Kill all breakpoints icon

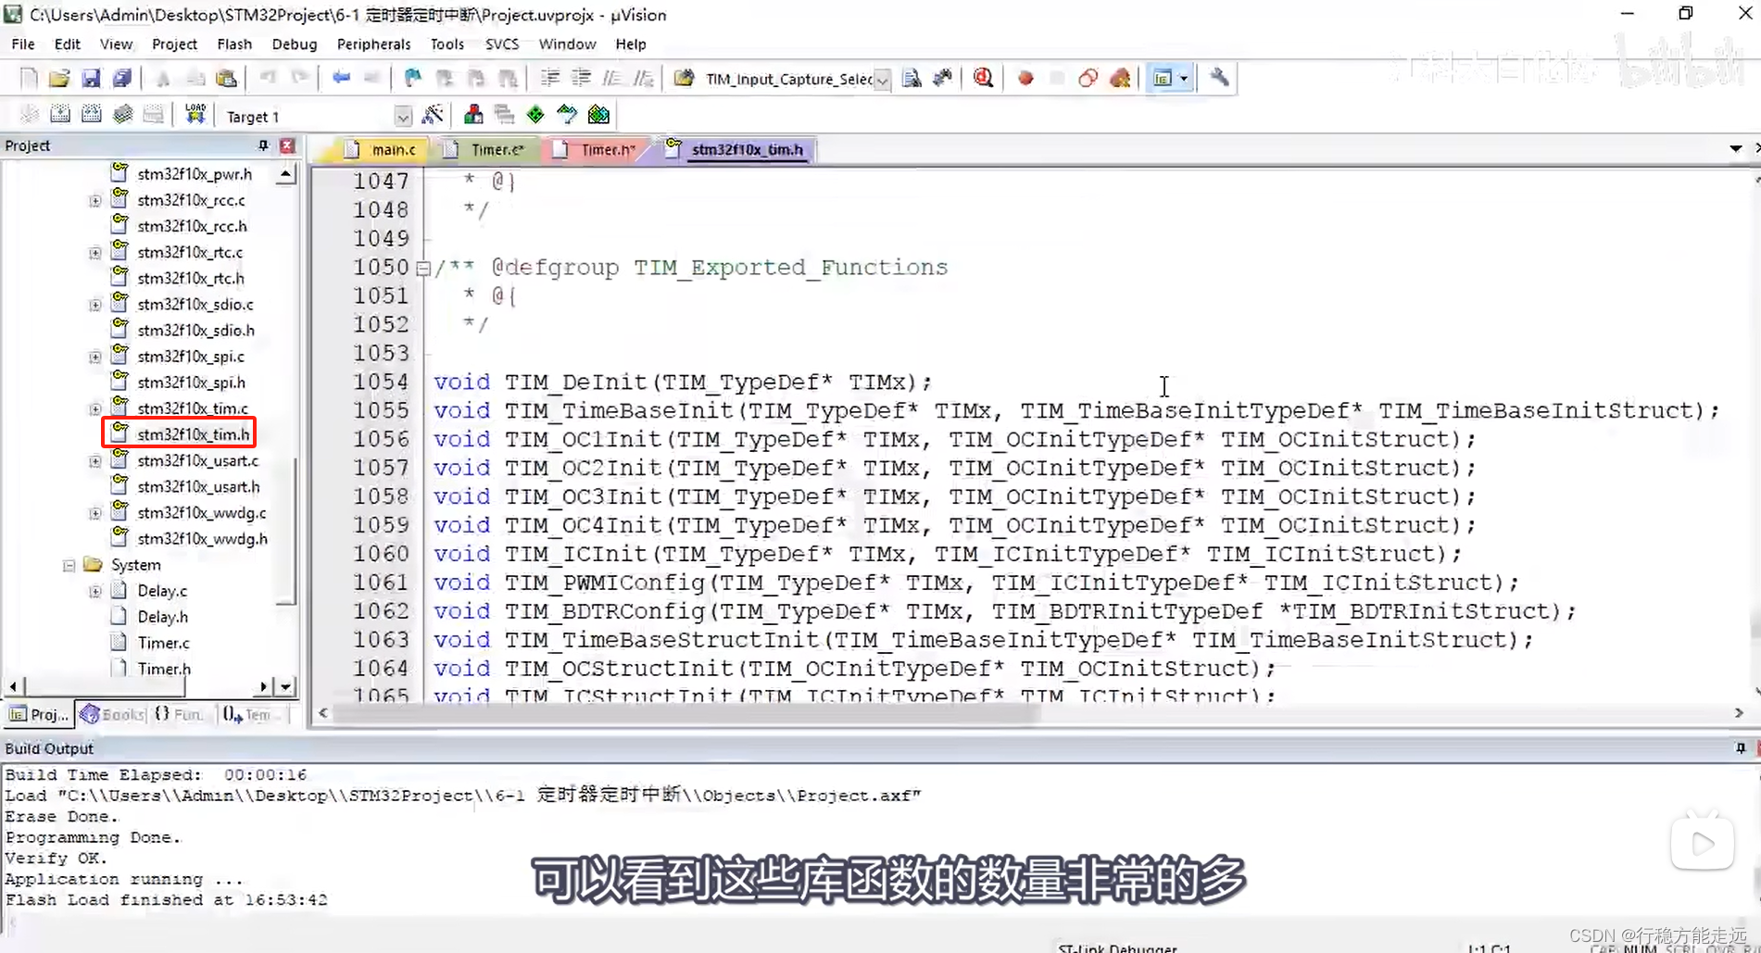point(1120,79)
